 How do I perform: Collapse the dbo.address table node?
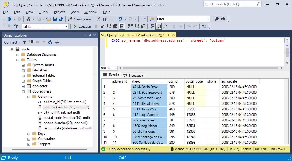tap(23, 92)
